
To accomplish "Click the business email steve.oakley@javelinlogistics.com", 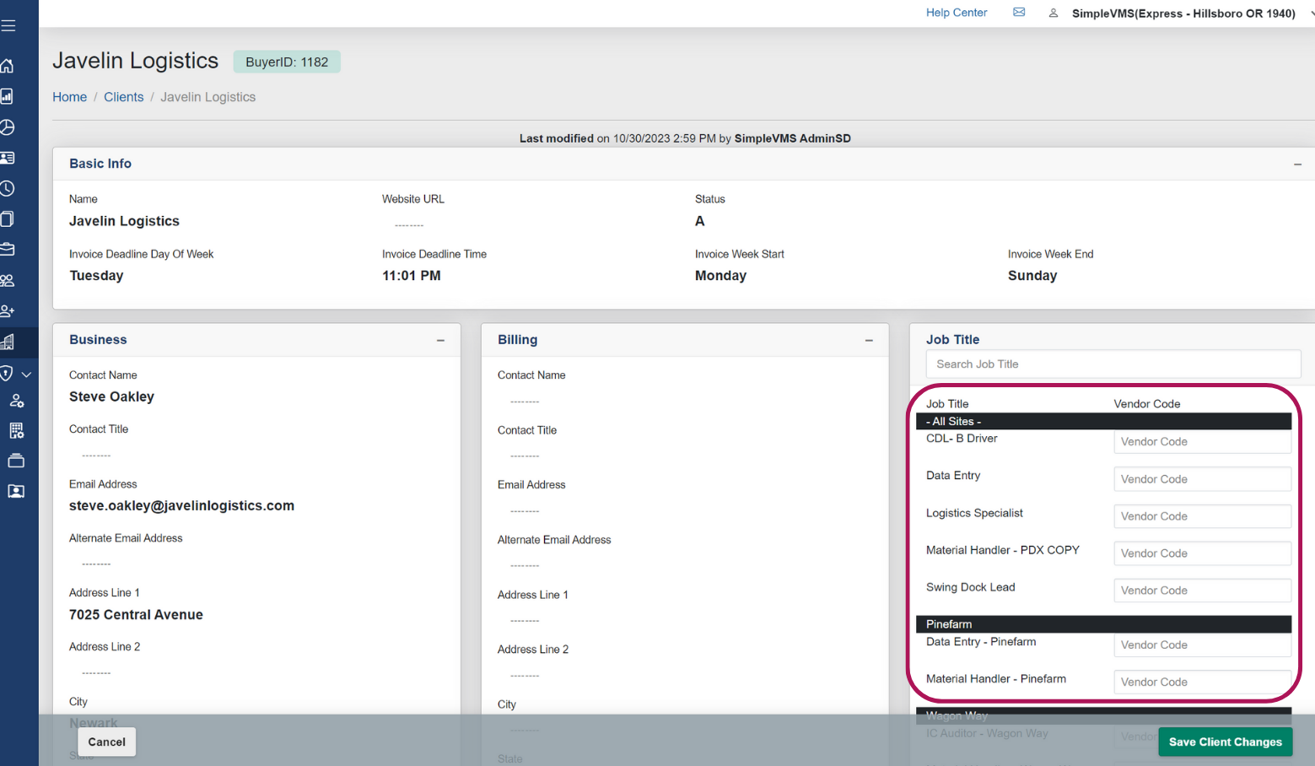I will (x=181, y=505).
